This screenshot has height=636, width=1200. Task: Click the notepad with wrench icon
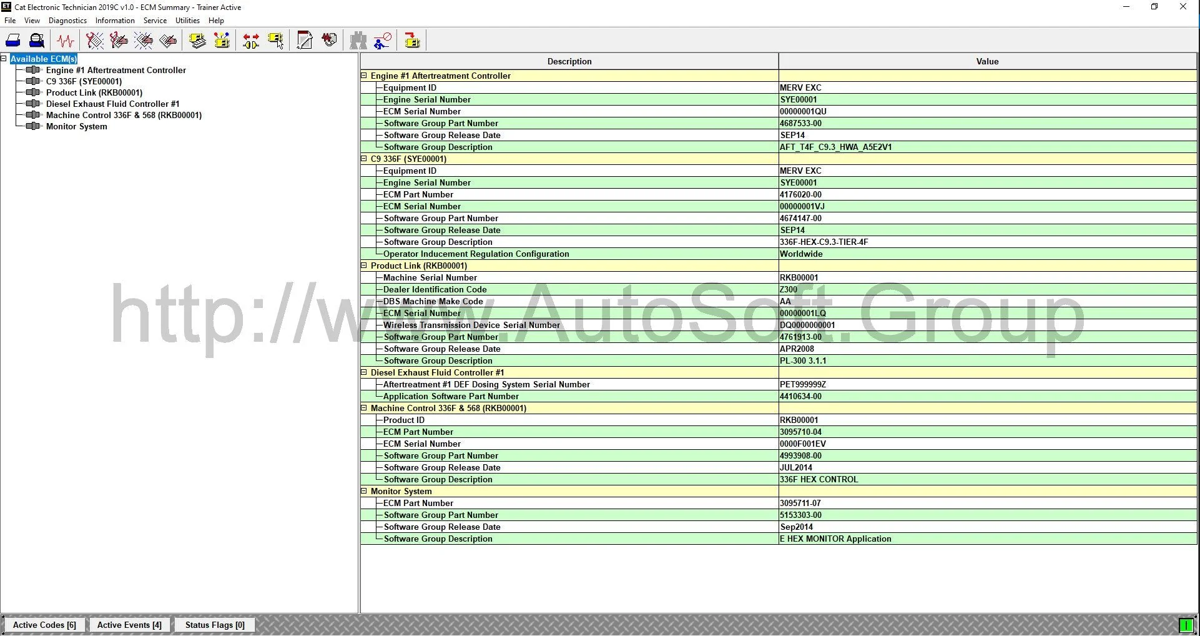305,41
